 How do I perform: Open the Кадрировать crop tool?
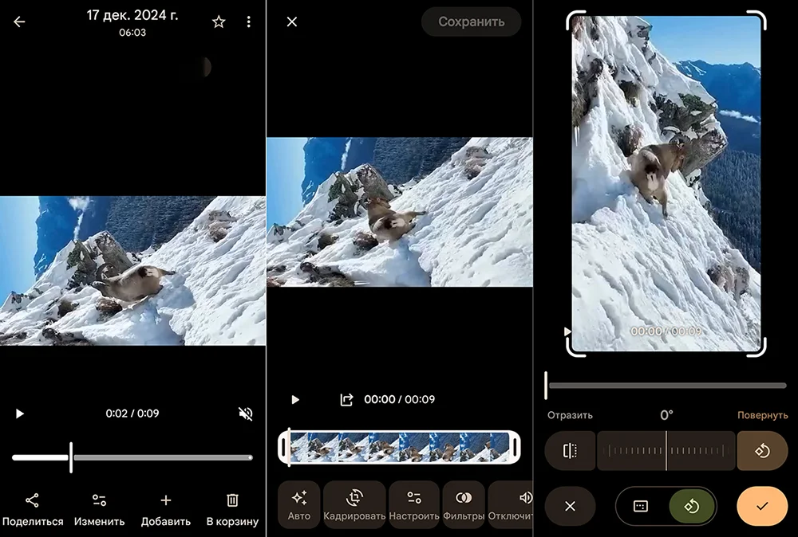354,504
